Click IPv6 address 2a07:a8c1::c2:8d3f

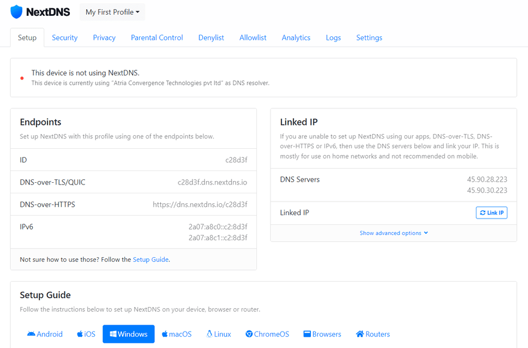pos(218,238)
